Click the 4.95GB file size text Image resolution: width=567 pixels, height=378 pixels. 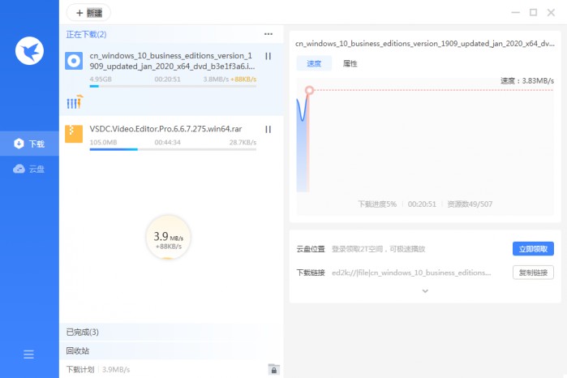101,79
